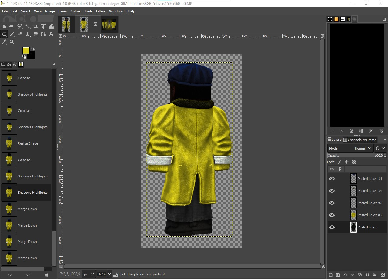Open the ruler origin menu at top-left corner
The height and width of the screenshot is (279, 388).
(x=61, y=36)
